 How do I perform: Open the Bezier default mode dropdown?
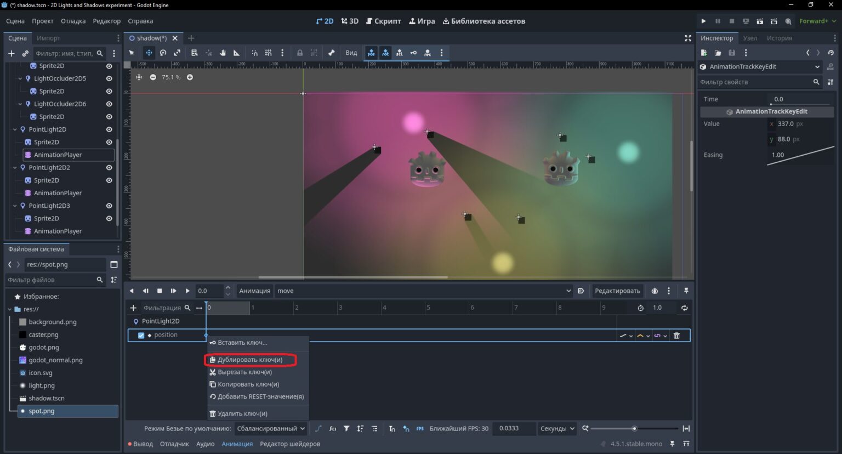coord(271,428)
